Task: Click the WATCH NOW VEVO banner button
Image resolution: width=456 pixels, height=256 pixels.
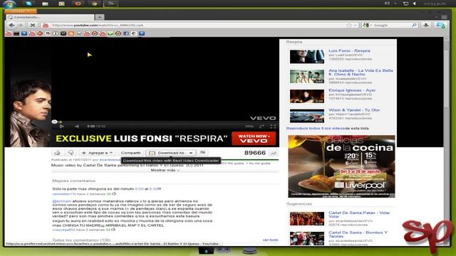Action: (x=254, y=139)
